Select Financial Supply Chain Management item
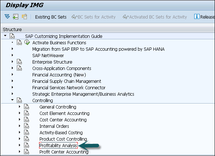Screen dimensions: 215x156 tap(67, 81)
